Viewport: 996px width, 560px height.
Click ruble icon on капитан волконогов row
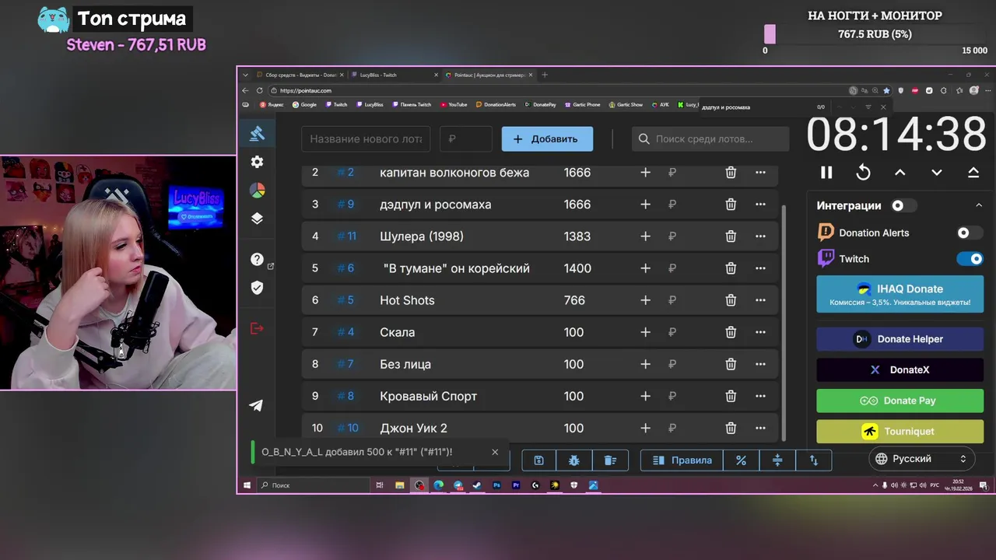click(x=672, y=173)
